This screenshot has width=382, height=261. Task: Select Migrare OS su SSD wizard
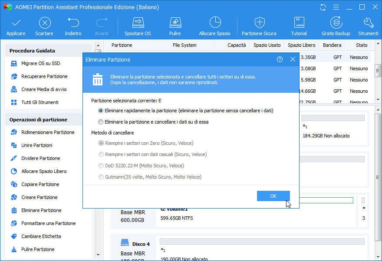coord(35,63)
